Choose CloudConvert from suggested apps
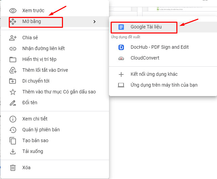Viewport: 217px width, 179px height. [x=163, y=58]
